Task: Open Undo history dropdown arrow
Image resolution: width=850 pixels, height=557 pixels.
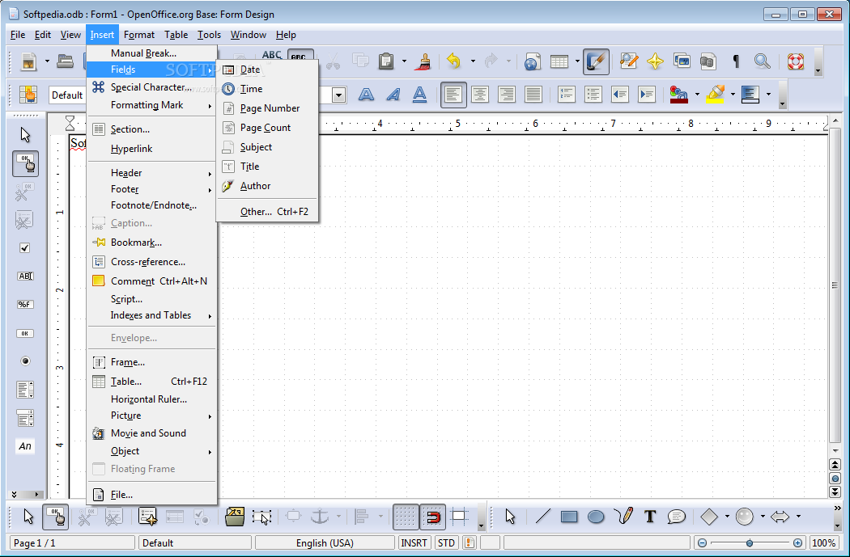Action: click(x=473, y=61)
